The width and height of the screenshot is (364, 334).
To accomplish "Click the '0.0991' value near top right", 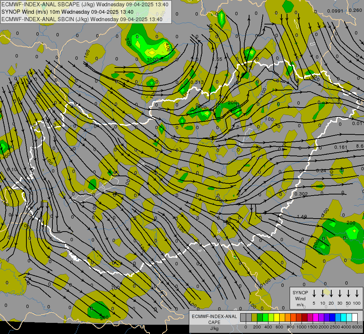I will tap(335, 11).
